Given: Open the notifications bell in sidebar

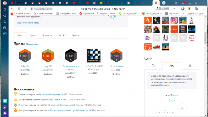Looking at the screenshot, I should click(5, 9).
